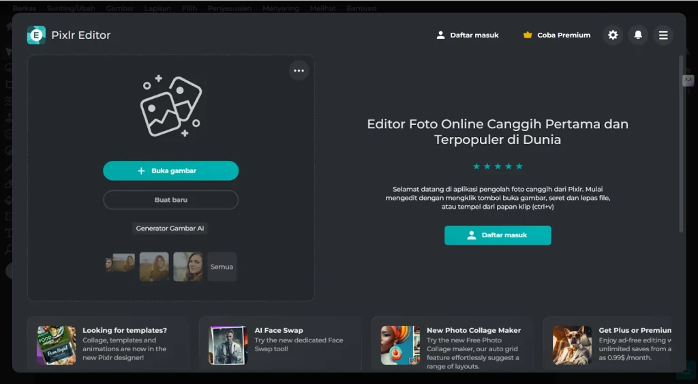Click the dialog's vertical scrollbar
Viewport: 698px width, 384px height.
click(681, 143)
